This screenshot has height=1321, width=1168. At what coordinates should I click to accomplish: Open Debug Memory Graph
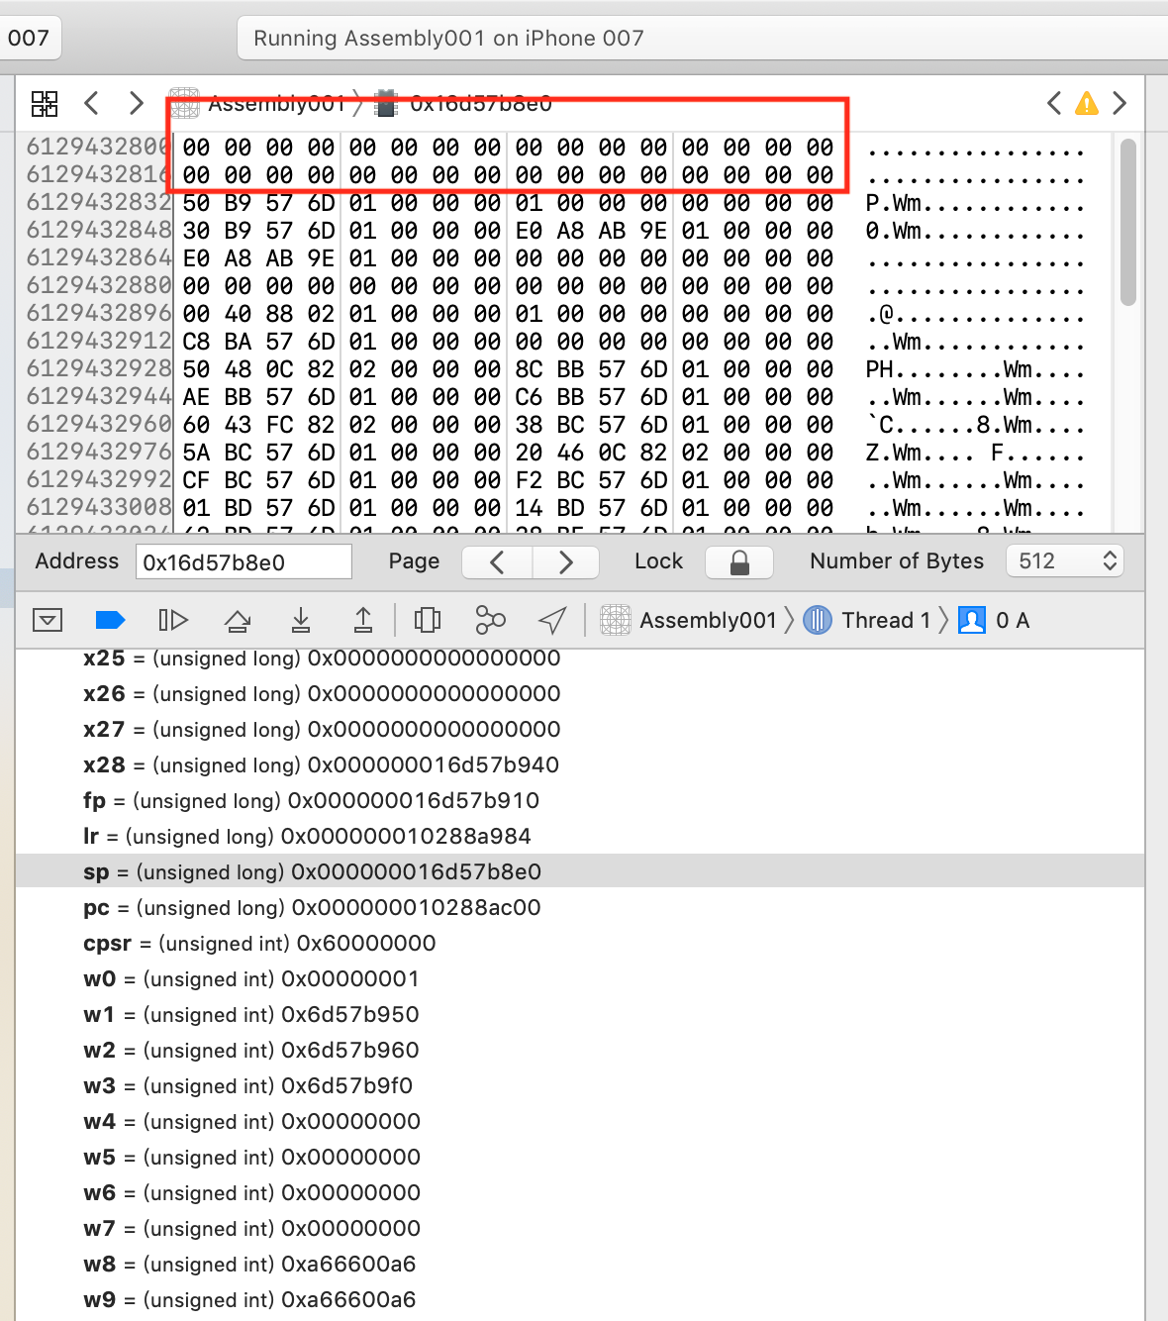pos(490,620)
